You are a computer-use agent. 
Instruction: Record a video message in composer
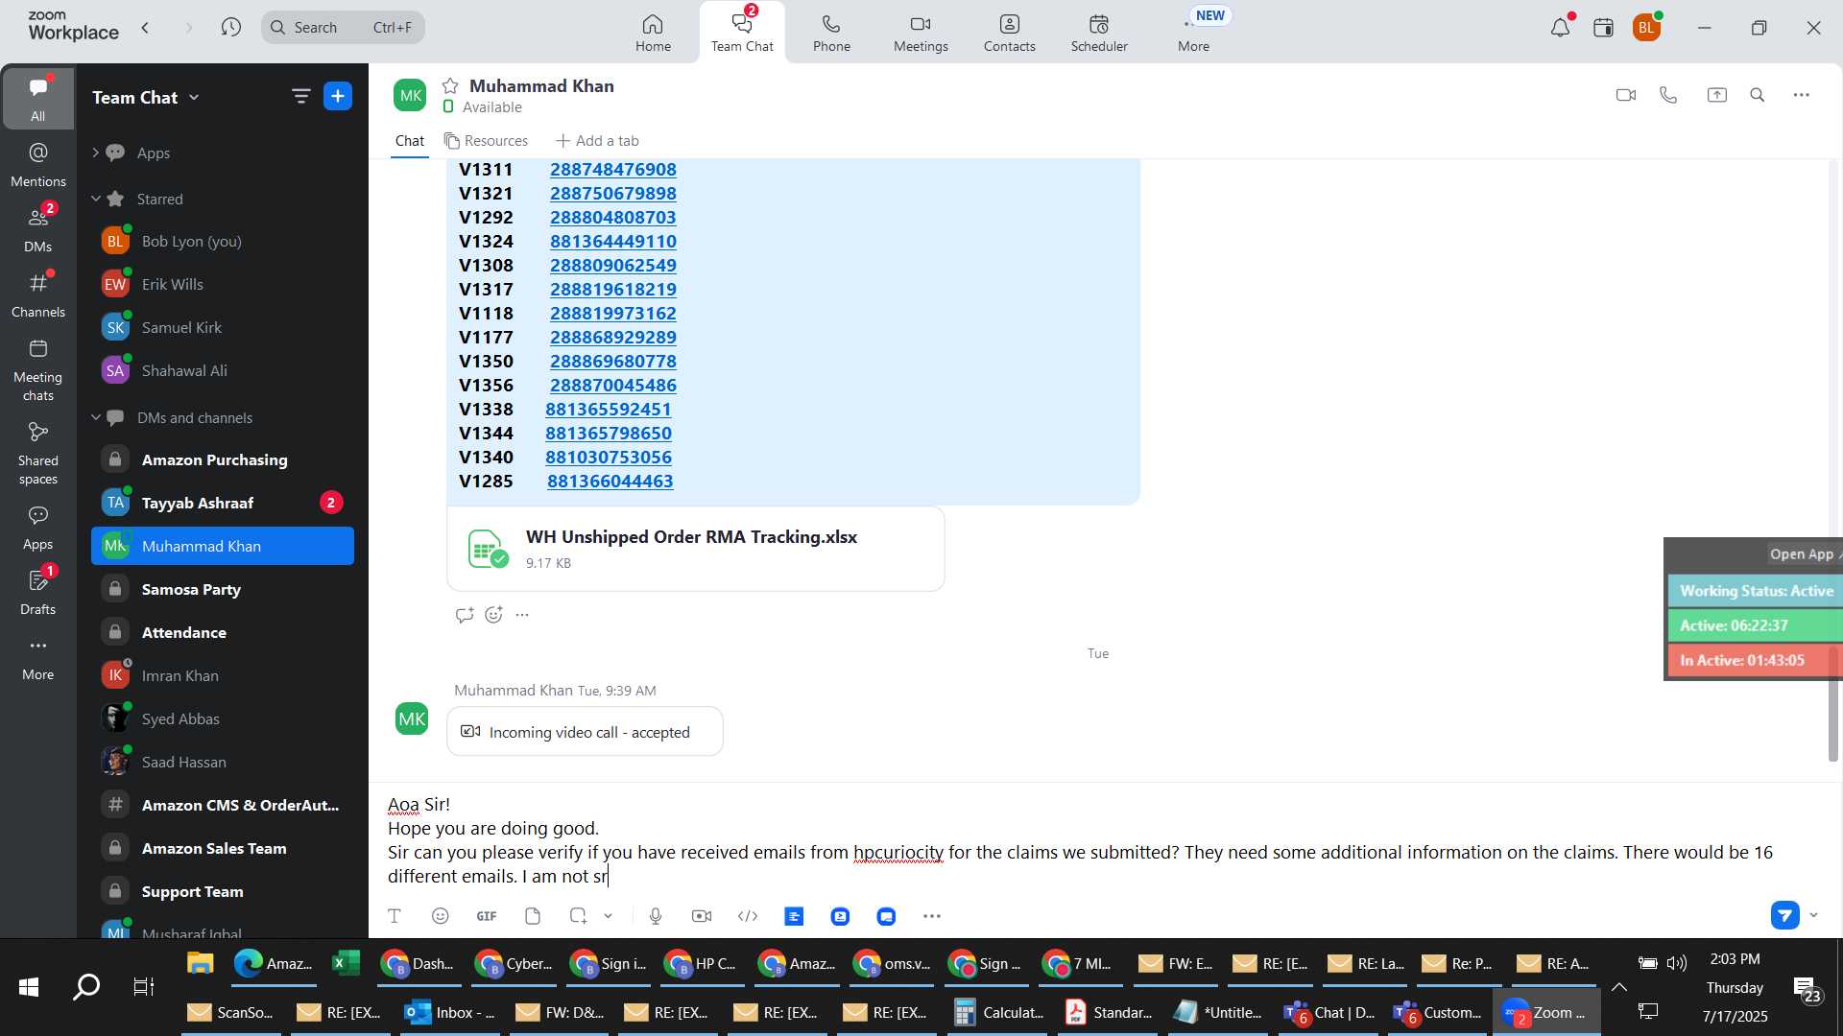click(x=702, y=916)
